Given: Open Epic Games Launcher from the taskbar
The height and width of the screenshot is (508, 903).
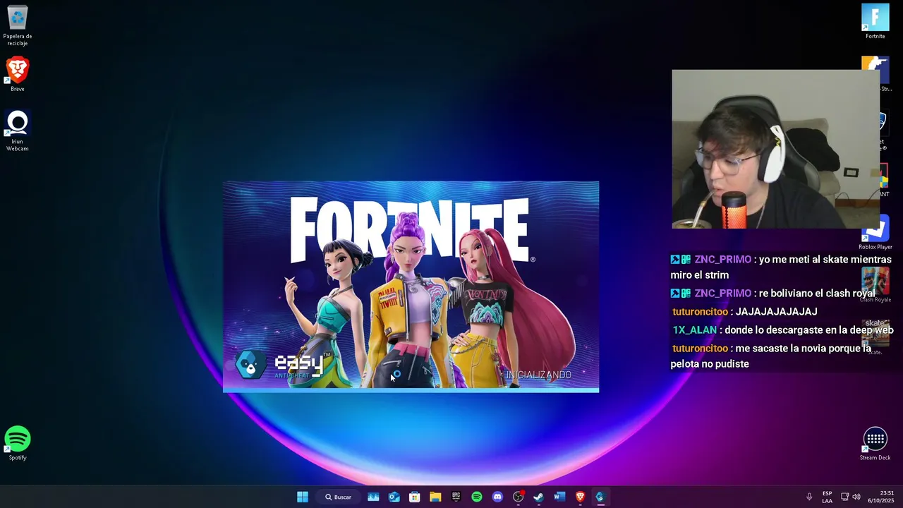Looking at the screenshot, I should 456,497.
